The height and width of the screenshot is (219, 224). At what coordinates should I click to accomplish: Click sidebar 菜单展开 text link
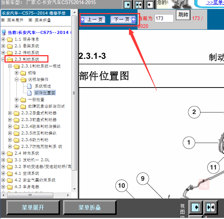[15, 20]
